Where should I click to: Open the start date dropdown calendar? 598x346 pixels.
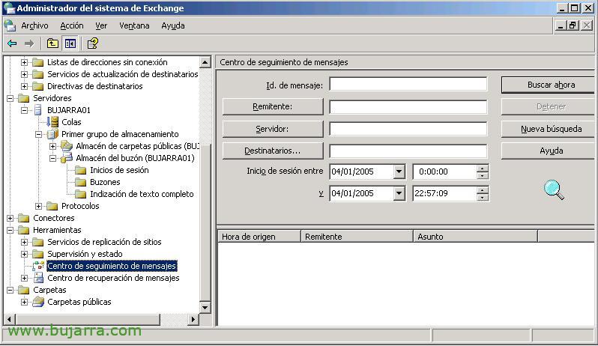click(399, 172)
